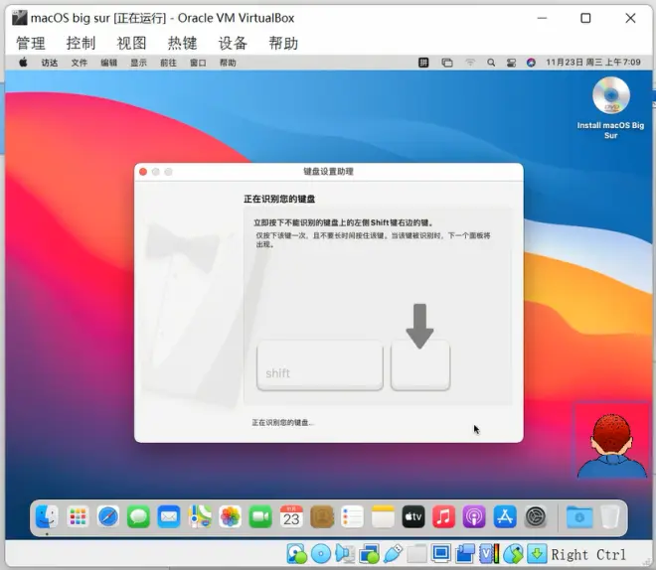Open the macOS 窗口 menu
The height and width of the screenshot is (570, 656).
pos(198,63)
